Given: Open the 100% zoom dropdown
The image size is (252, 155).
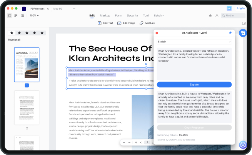Looking at the screenshot, I should point(34,15).
